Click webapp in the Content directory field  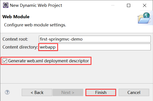coord(48,47)
